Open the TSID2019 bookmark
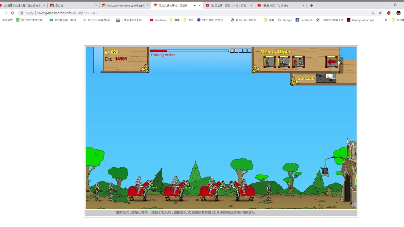 coord(330,20)
